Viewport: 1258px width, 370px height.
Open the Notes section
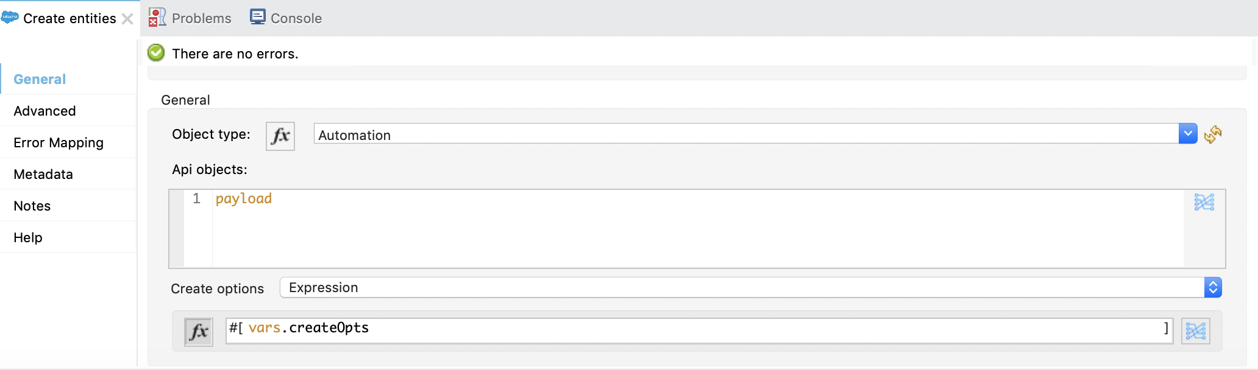(x=31, y=206)
